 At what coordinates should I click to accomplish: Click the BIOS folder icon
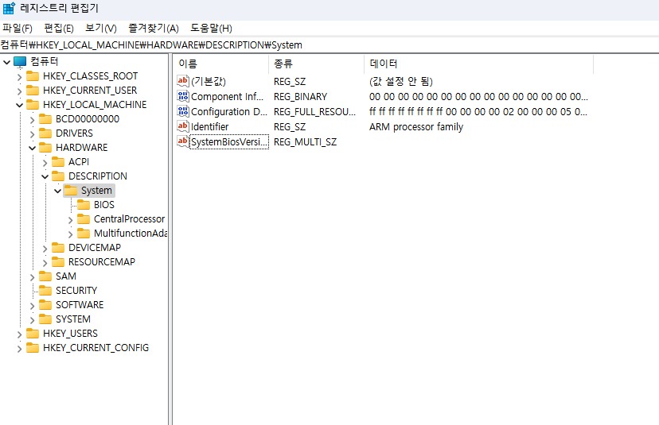click(84, 205)
